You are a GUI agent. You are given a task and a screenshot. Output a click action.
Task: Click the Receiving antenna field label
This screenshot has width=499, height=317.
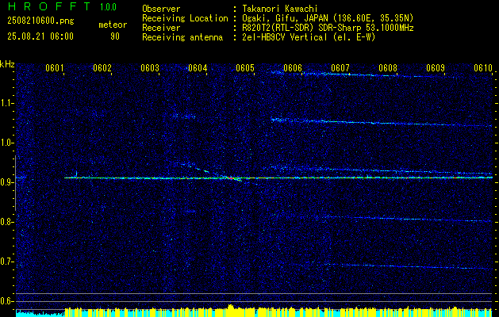(x=182, y=37)
